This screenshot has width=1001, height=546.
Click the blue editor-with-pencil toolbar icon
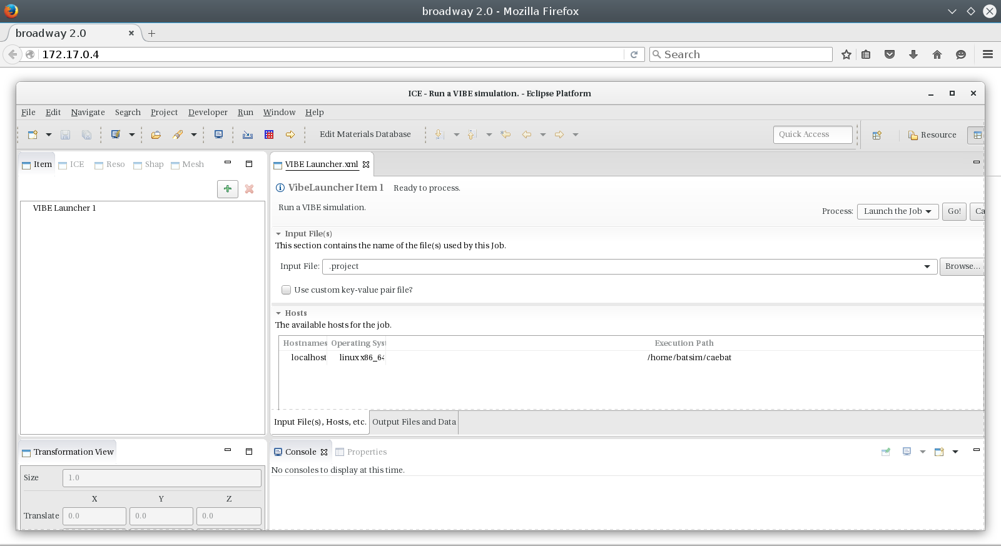click(x=116, y=134)
